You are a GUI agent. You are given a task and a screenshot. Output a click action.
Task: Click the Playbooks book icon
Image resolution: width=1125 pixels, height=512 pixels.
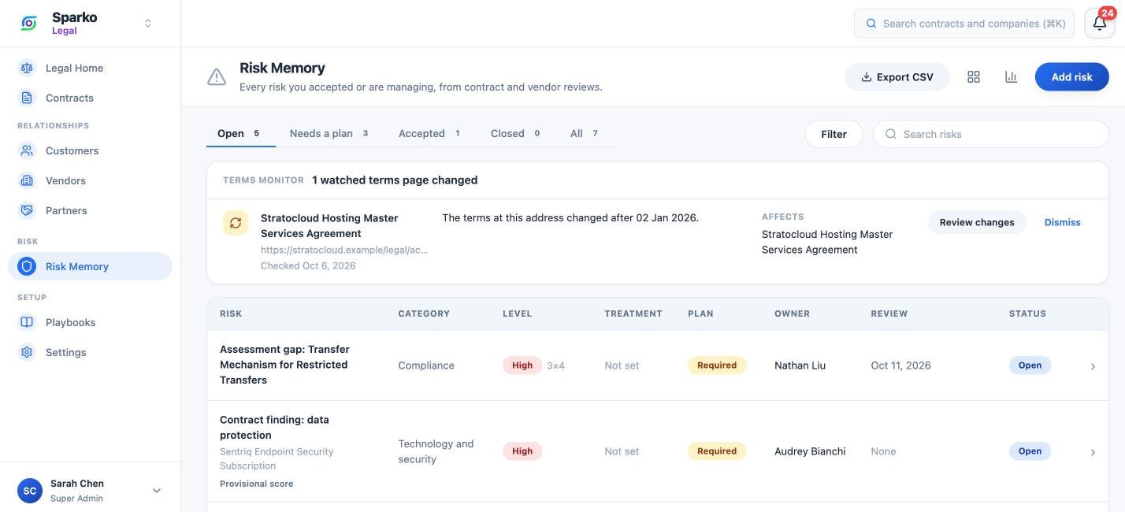[27, 322]
